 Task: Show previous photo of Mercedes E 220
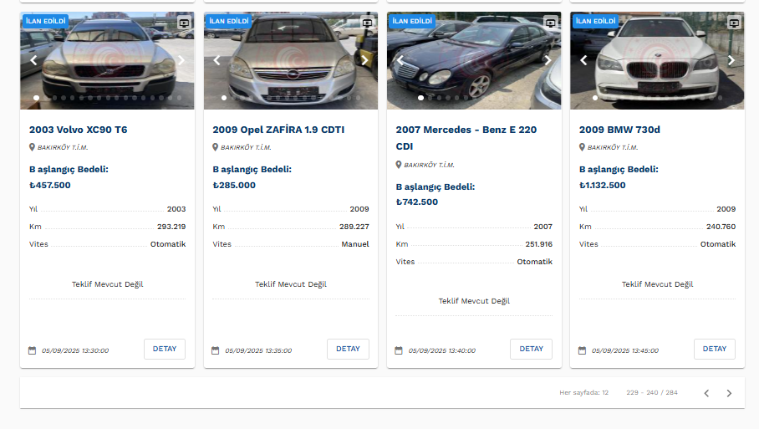click(x=400, y=60)
